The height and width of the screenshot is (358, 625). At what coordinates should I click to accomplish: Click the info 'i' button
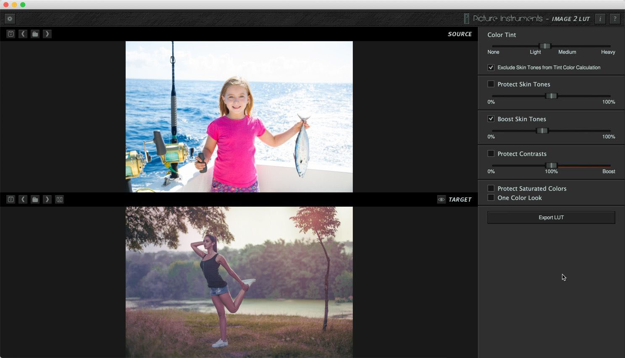pos(600,19)
